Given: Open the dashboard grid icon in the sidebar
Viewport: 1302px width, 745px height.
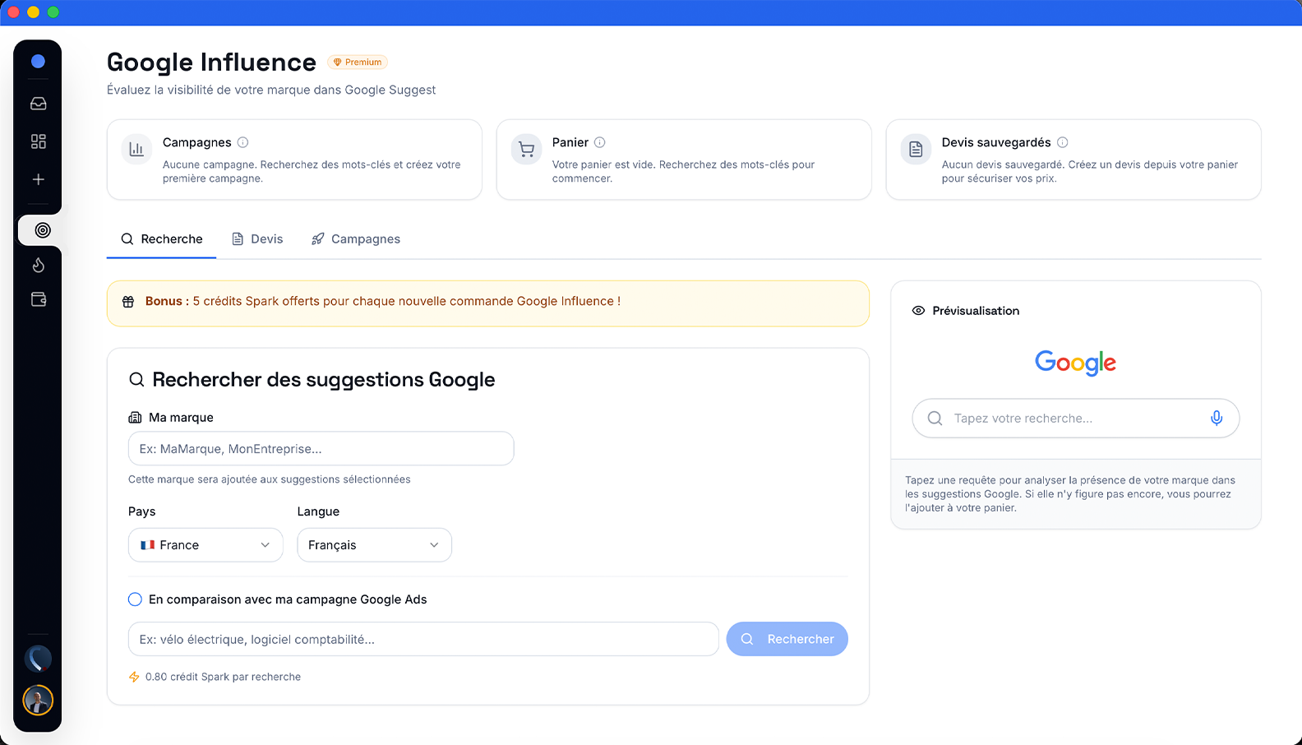Looking at the screenshot, I should click(38, 141).
